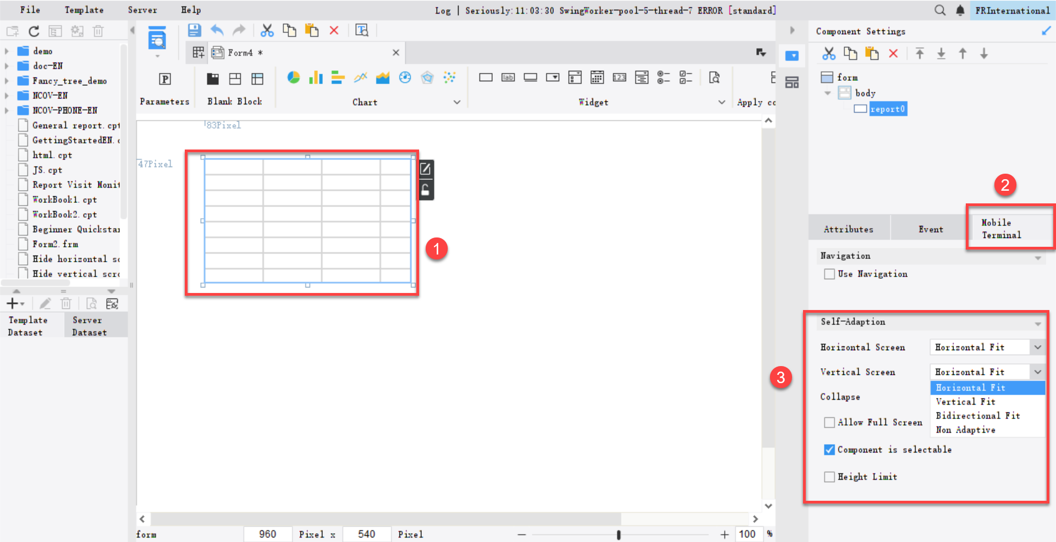Select the column bar chart icon
1056x542 pixels.
tap(316, 78)
